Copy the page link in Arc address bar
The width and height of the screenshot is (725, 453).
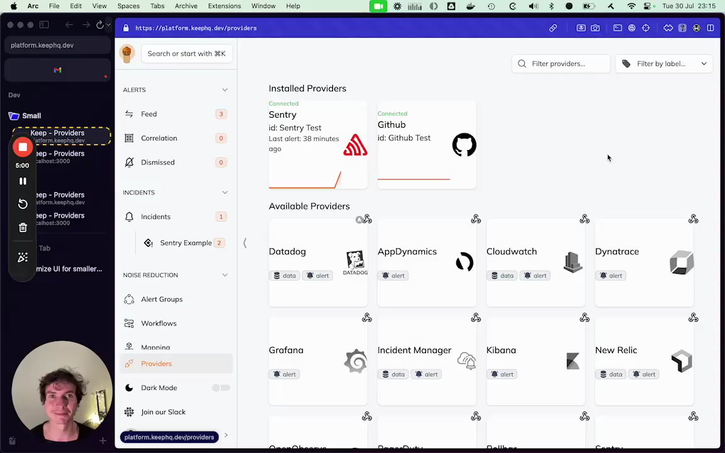[553, 28]
